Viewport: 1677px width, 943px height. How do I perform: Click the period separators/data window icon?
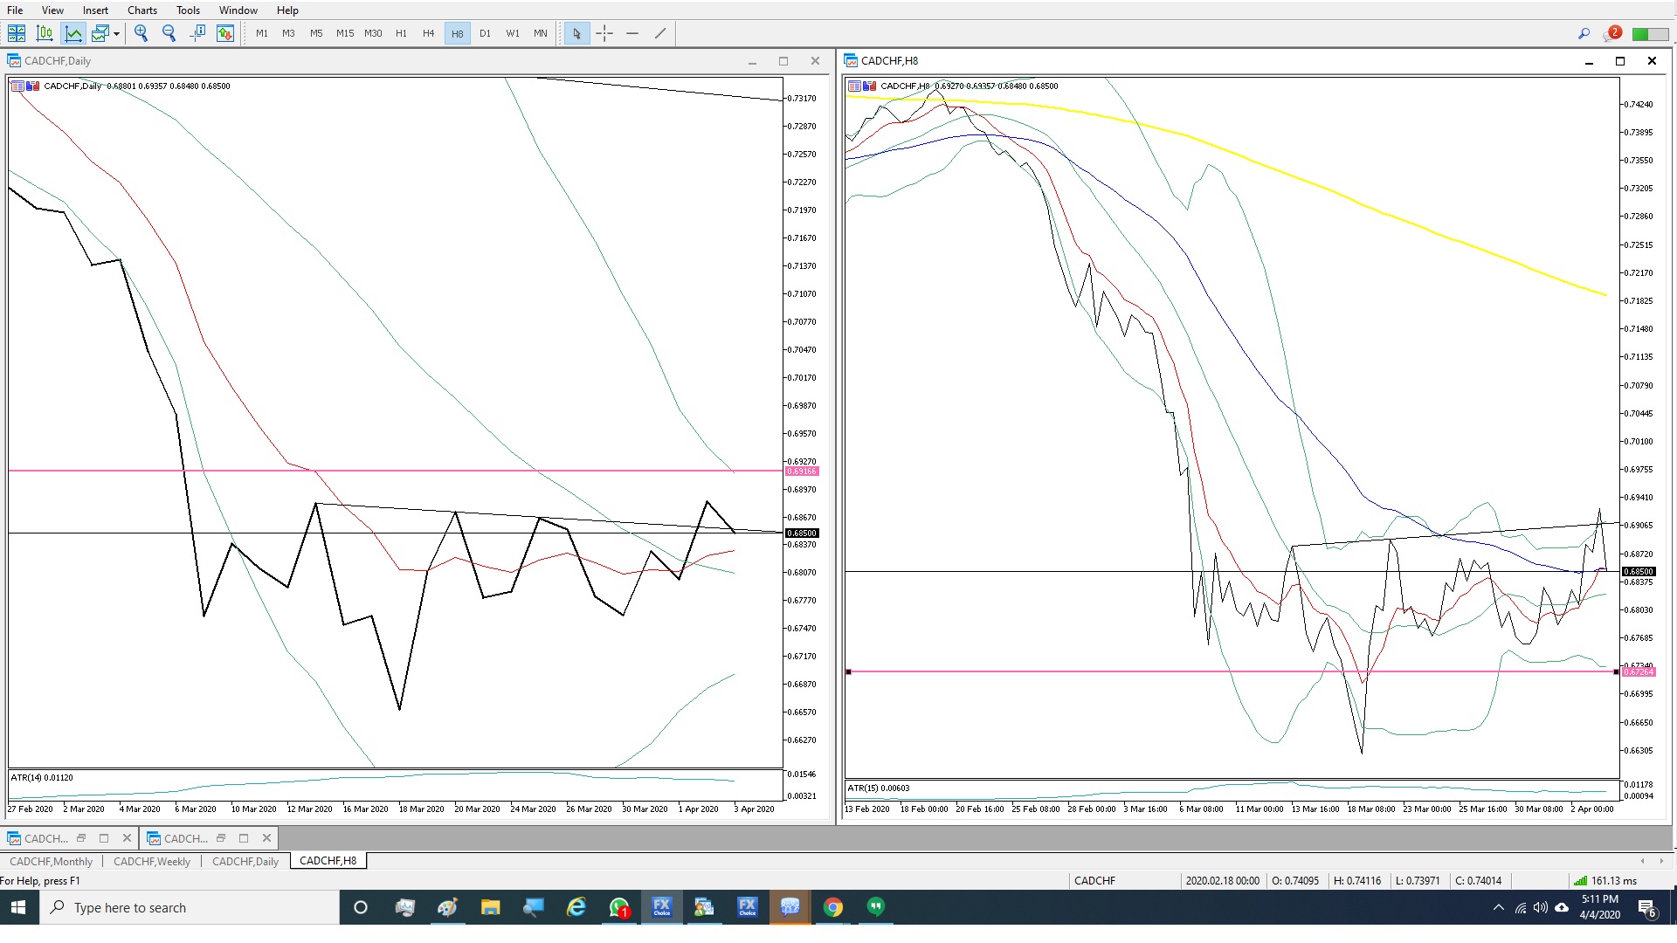pos(197,33)
